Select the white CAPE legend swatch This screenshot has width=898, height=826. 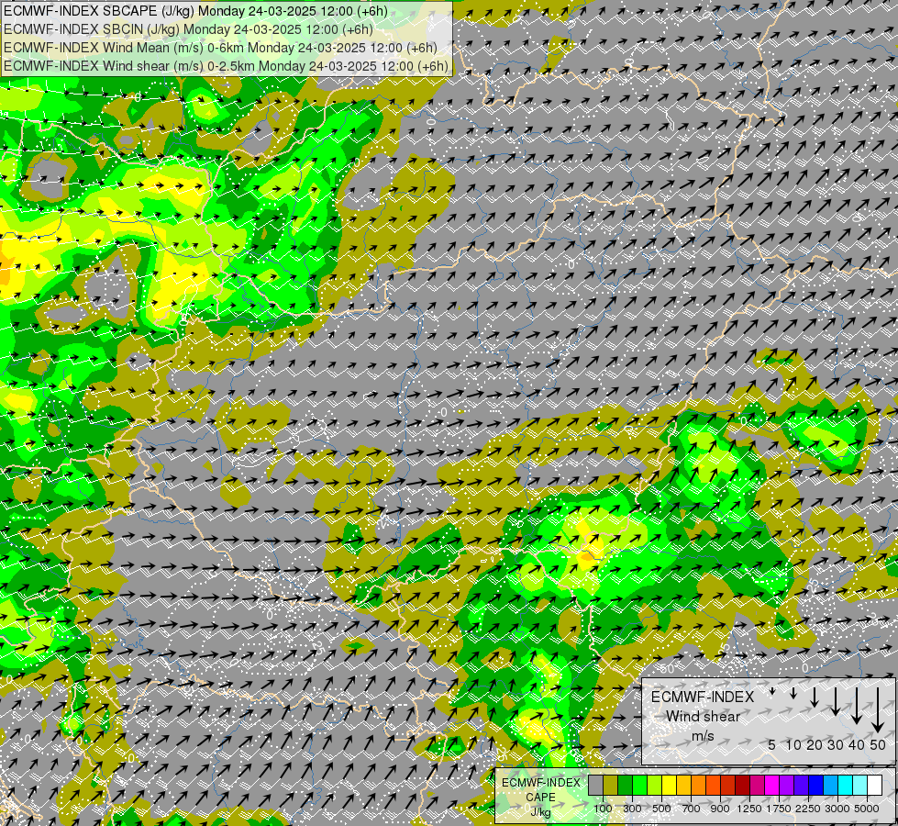(874, 786)
